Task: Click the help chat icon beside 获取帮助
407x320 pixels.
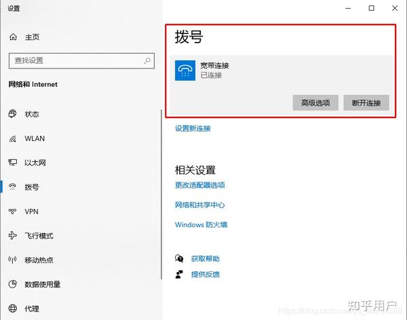Action: tap(179, 258)
